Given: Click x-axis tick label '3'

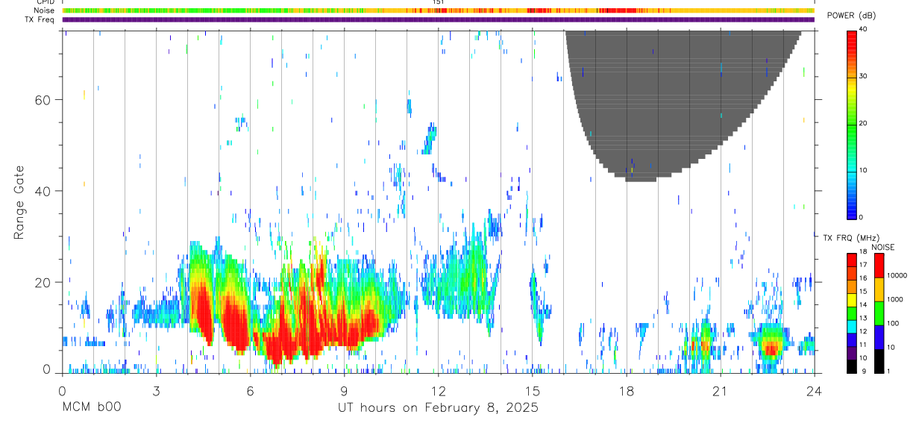Looking at the screenshot, I should pos(156,390).
